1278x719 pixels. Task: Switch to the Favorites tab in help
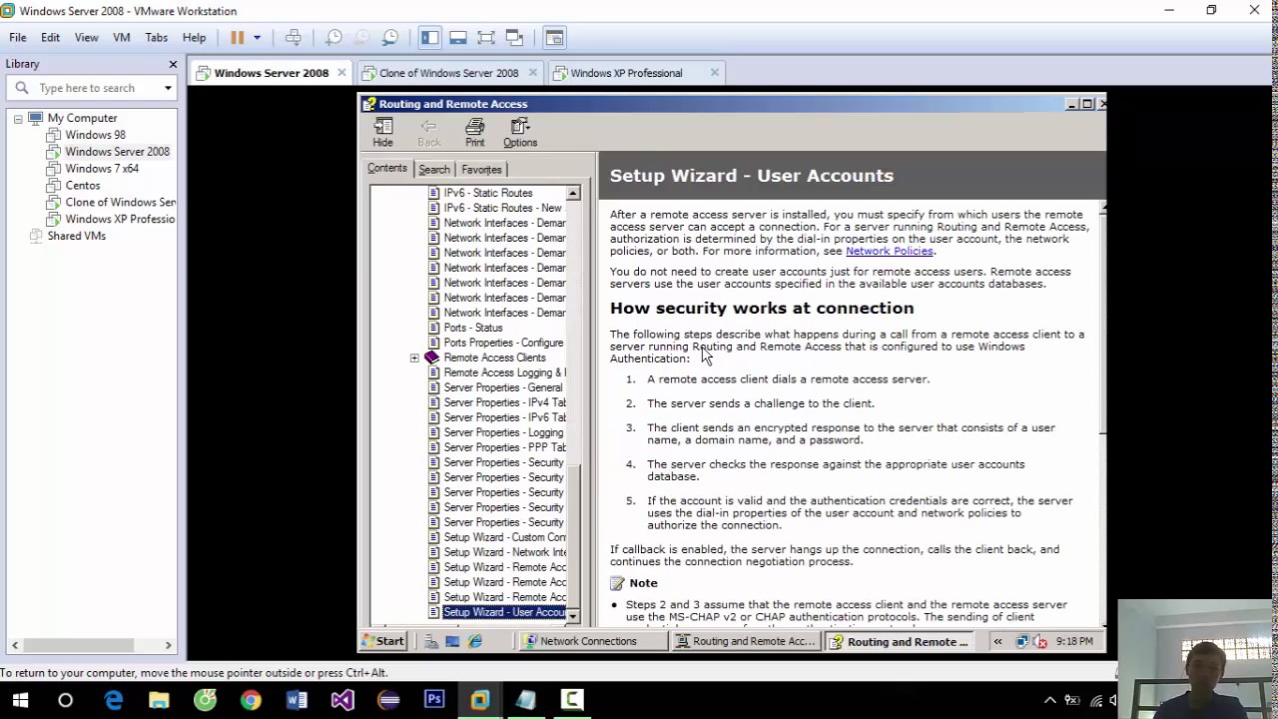[481, 170]
